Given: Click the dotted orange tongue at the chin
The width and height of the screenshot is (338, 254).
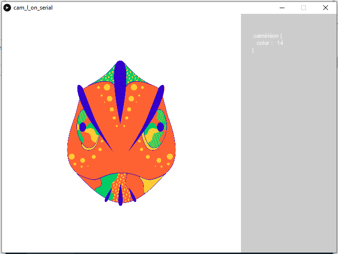Looking at the screenshot, I should pos(121,186).
